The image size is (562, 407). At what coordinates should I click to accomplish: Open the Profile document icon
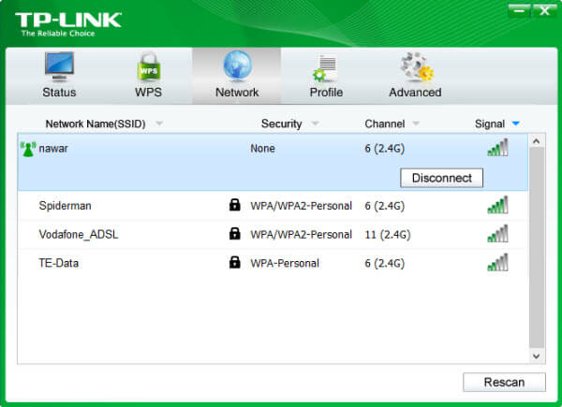click(325, 67)
